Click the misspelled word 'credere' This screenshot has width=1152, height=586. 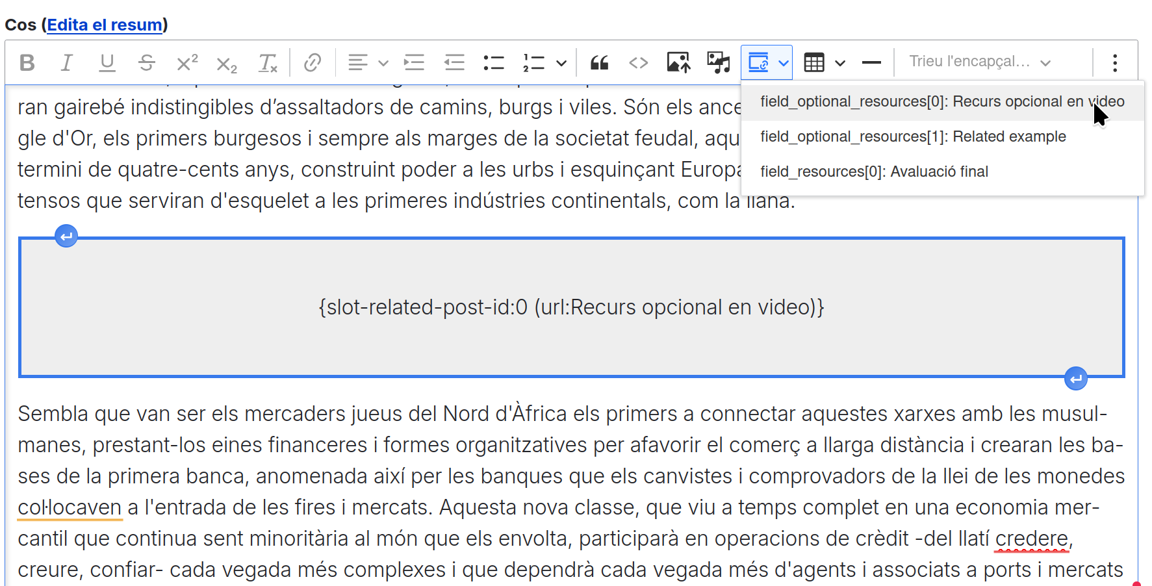point(1032,539)
